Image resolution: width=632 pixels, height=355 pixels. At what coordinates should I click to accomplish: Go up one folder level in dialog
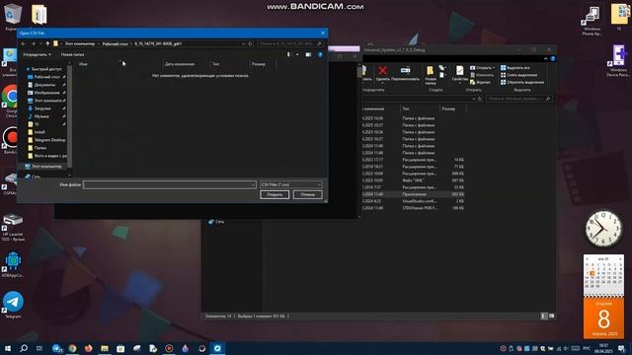pos(47,43)
